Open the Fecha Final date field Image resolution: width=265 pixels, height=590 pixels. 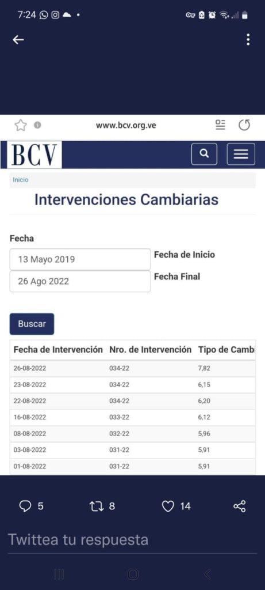[80, 281]
